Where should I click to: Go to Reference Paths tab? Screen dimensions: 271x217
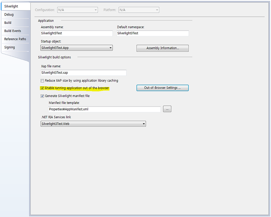15,39
